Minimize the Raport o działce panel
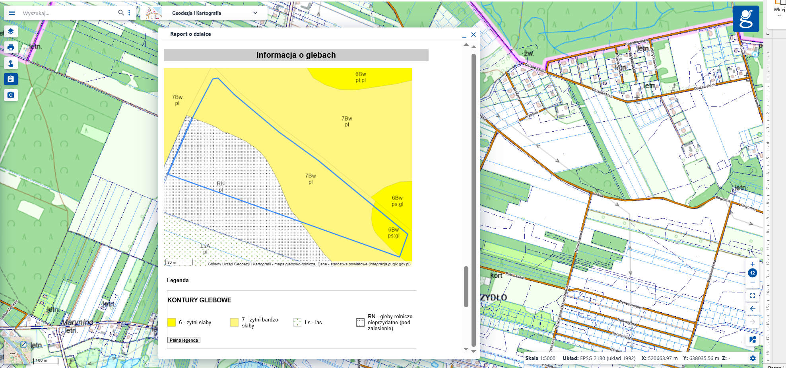 pos(464,35)
